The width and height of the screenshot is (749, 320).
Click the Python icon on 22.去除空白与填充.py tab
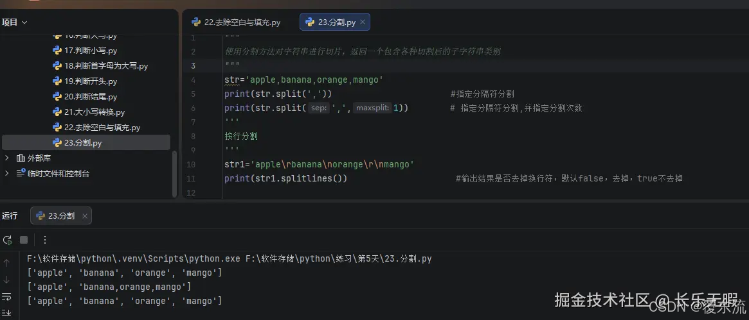[x=196, y=22]
